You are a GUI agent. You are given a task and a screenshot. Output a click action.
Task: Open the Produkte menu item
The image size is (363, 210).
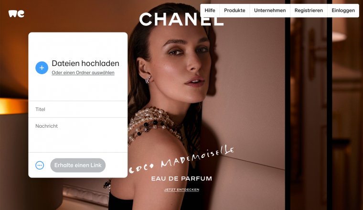point(235,11)
